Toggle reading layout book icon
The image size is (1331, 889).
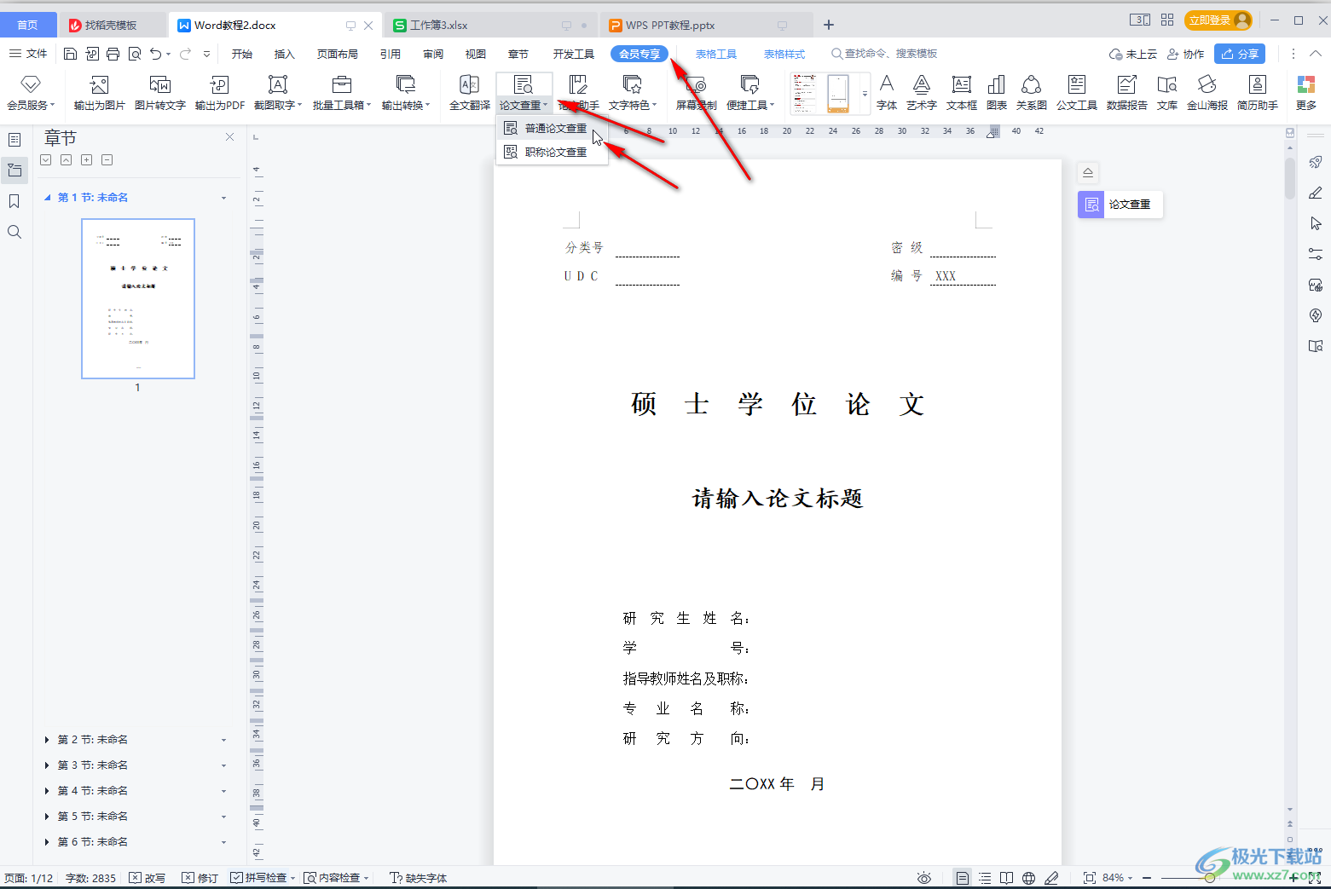tap(1007, 878)
